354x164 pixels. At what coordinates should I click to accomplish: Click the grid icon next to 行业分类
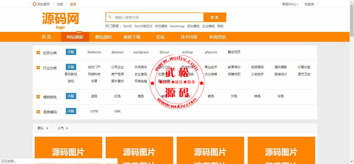pyautogui.click(x=38, y=68)
